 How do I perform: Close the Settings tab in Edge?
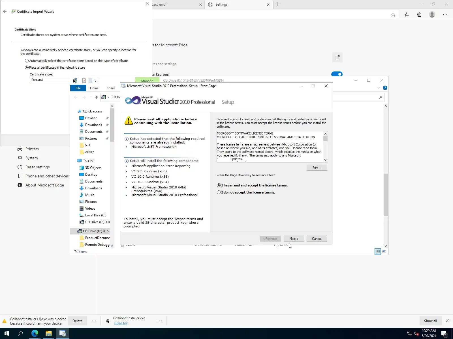(268, 5)
